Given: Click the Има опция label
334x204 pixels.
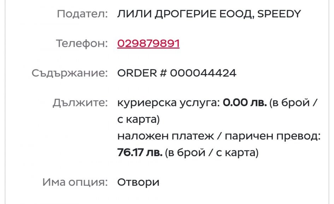Looking at the screenshot, I should click(x=75, y=183).
